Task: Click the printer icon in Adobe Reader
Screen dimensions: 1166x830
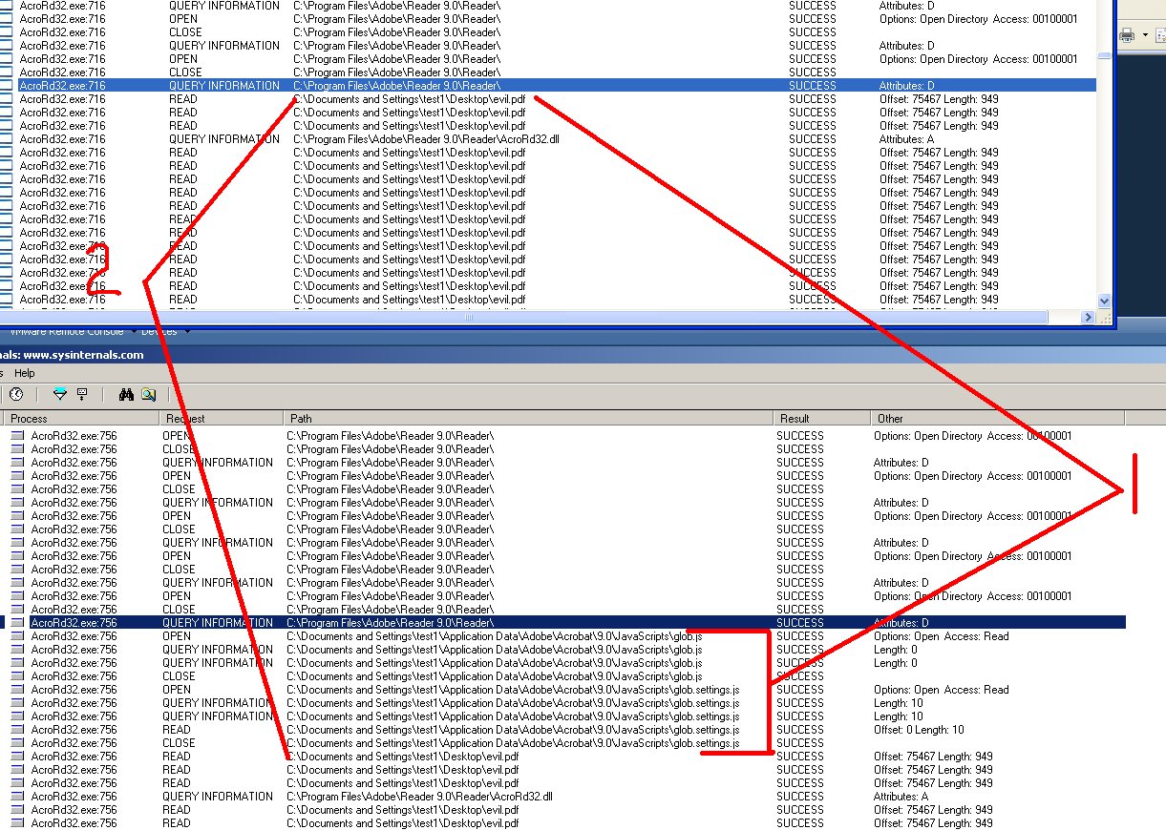Action: [1127, 35]
